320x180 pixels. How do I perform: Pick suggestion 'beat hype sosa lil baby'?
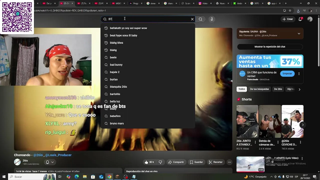pos(148,35)
